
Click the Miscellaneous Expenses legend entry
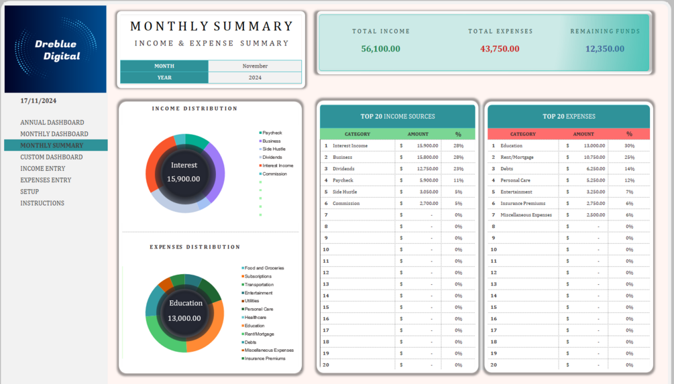tap(268, 350)
